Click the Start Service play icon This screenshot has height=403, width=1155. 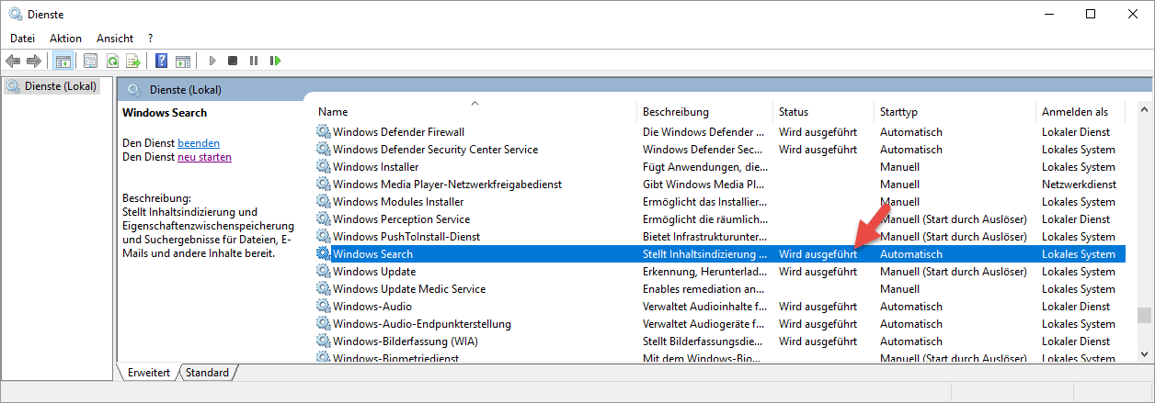pyautogui.click(x=212, y=61)
